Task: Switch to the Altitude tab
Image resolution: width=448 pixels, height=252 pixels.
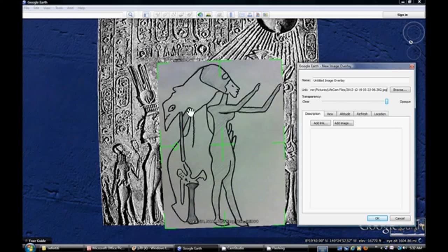Action: pos(345,114)
